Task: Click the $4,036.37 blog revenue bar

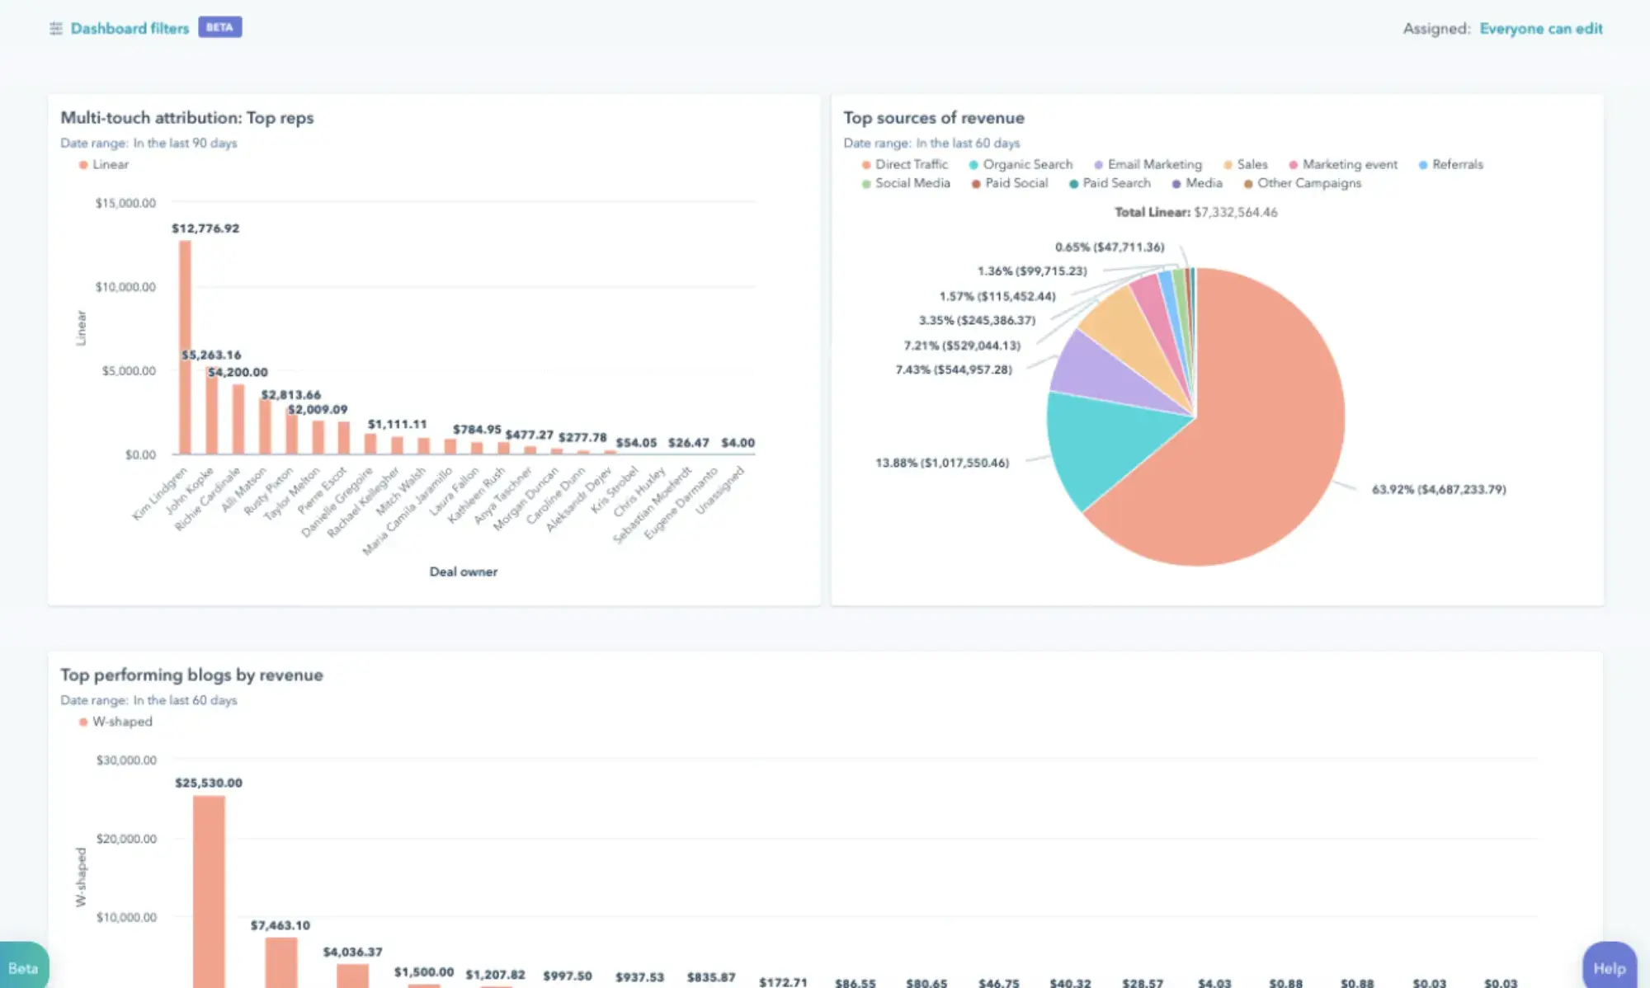Action: click(352, 976)
